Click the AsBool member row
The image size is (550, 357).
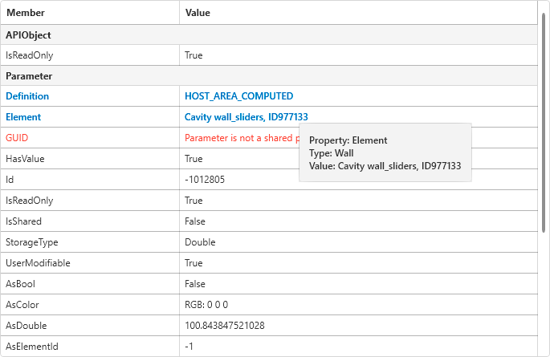[x=21, y=284]
